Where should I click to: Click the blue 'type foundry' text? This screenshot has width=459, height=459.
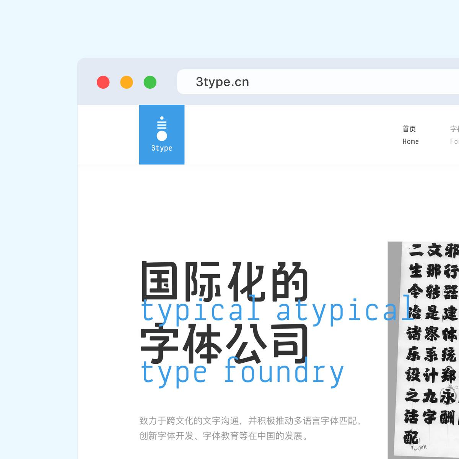click(x=243, y=373)
